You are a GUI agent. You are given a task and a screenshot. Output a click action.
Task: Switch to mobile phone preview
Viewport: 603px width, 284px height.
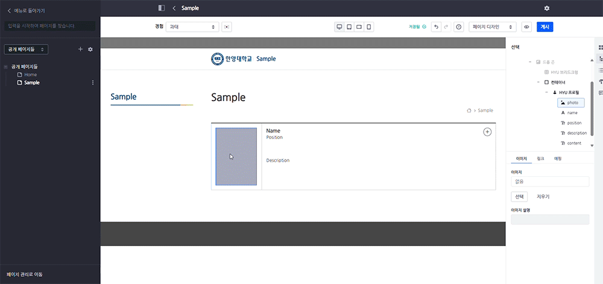tap(368, 27)
